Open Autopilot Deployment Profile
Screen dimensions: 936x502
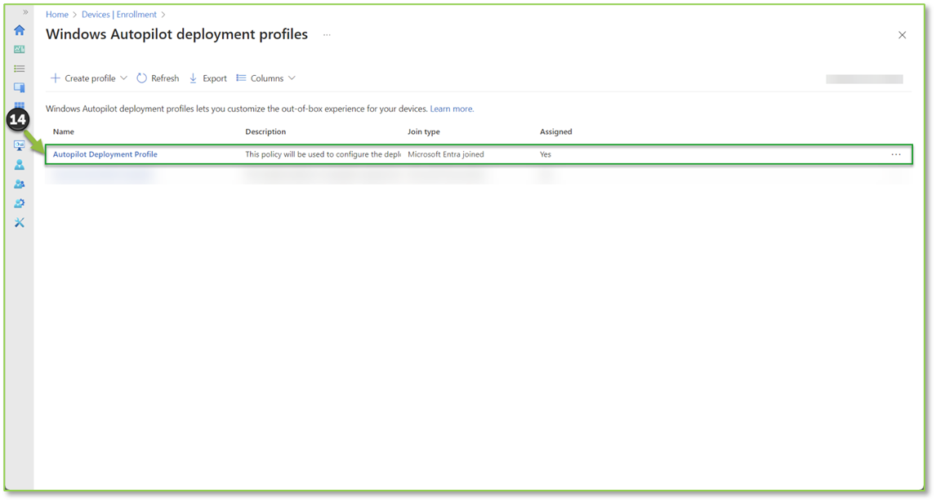[105, 153]
